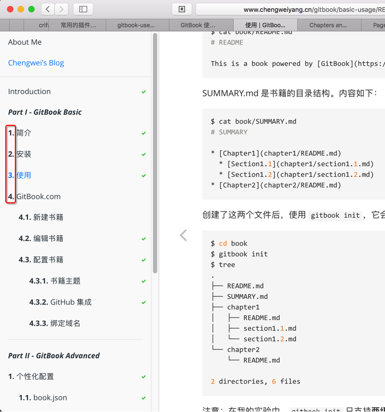Click the '$ gitbook init' command line
Image resolution: width=385 pixels, height=412 pixels.
click(239, 254)
